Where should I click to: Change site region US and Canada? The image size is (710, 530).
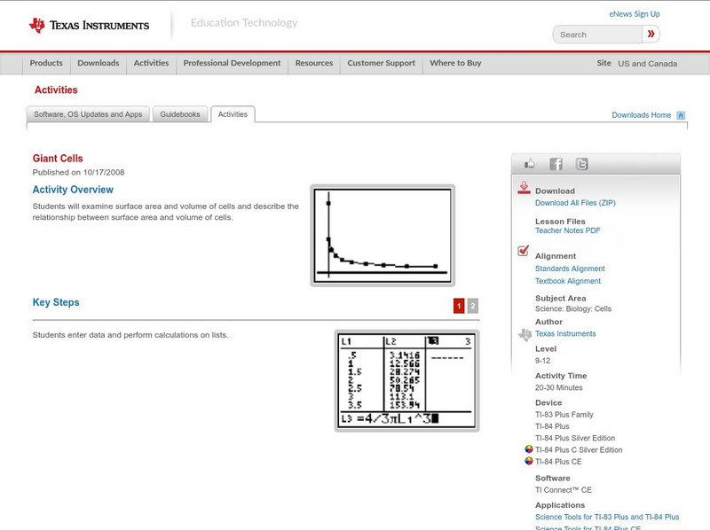point(648,64)
